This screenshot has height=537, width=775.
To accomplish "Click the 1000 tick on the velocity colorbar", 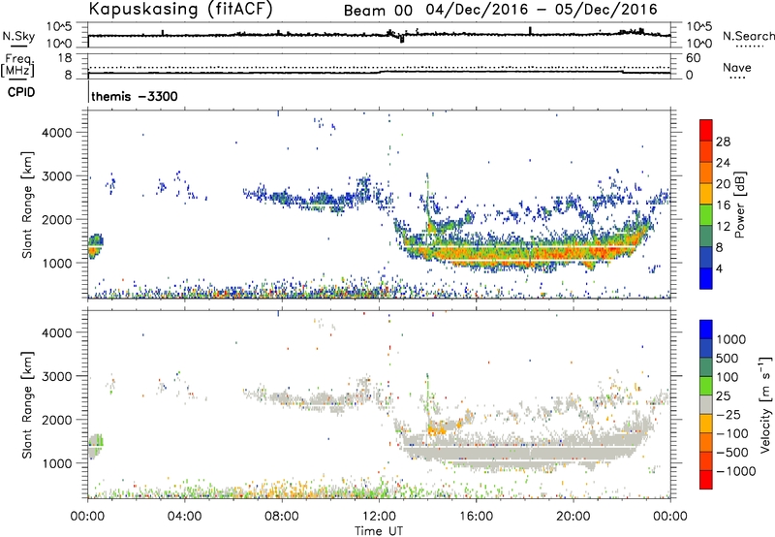I will [731, 339].
